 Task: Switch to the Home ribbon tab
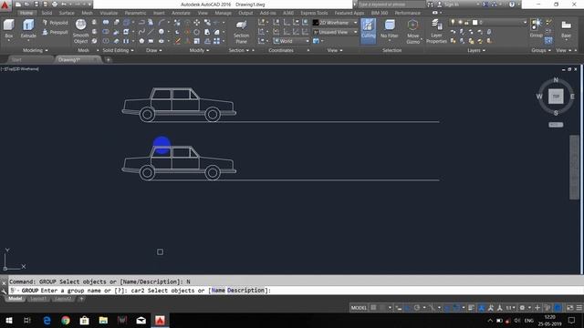pyautogui.click(x=26, y=13)
